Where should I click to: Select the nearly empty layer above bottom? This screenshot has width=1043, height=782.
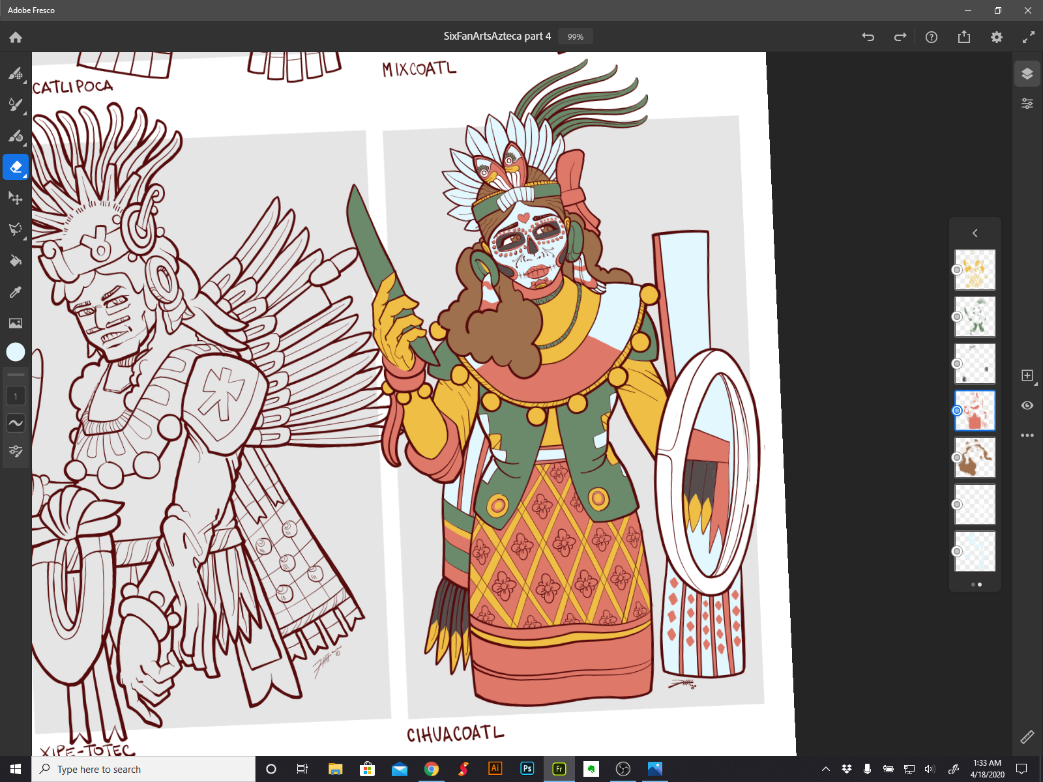coord(975,504)
